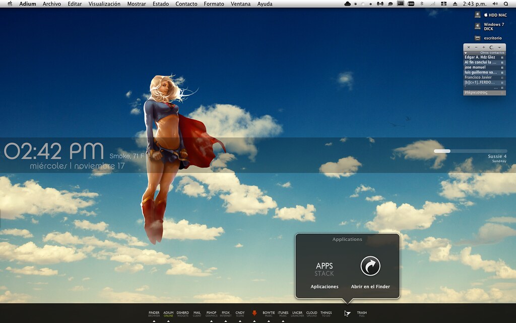
Task: Click the orange down-arrow dock icon
Action: pos(254,313)
